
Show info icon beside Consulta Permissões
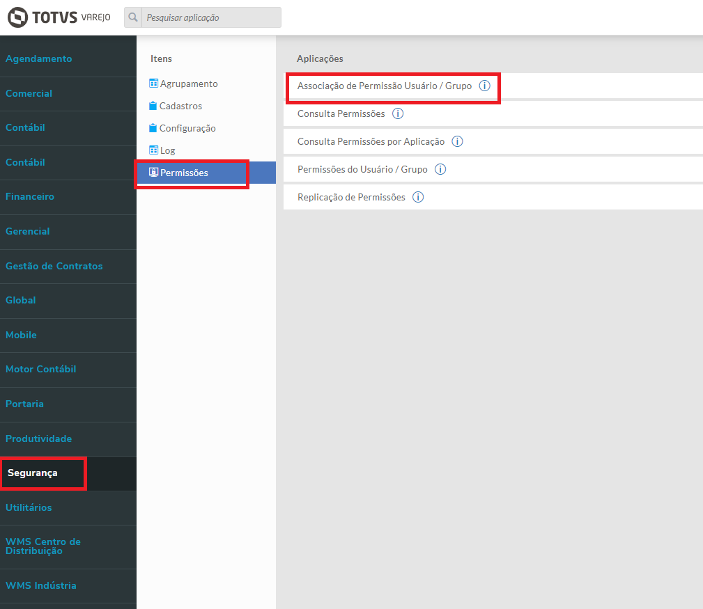pos(398,113)
